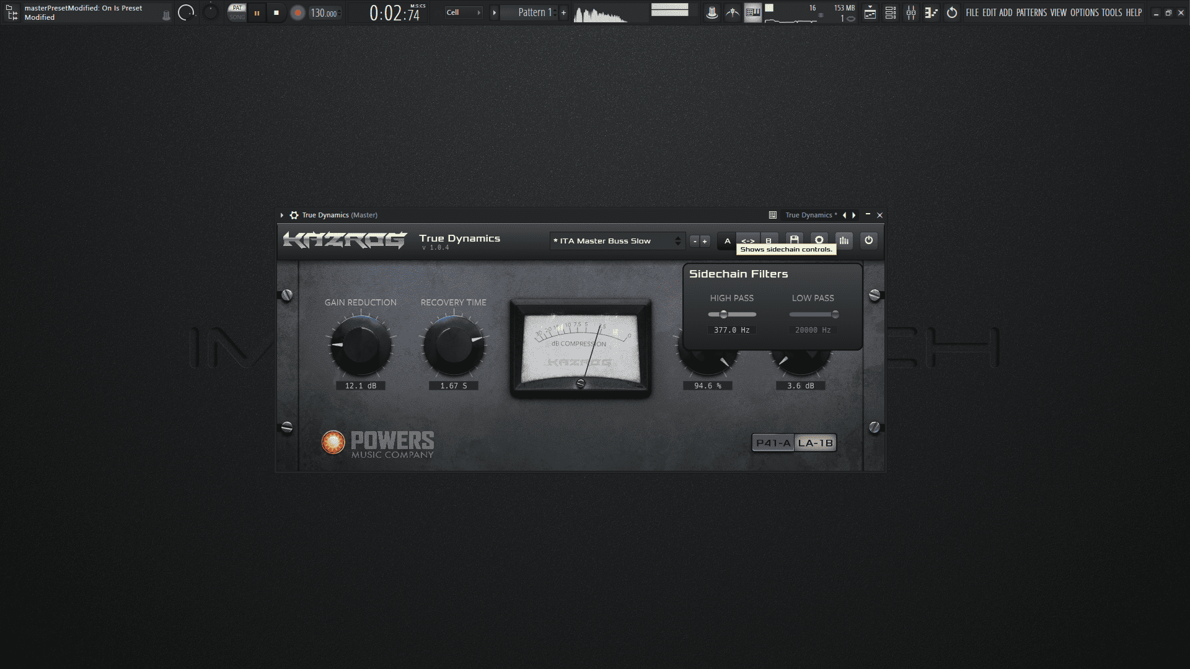Viewport: 1190px width, 669px height.
Task: Expand the pattern menu arrow left of Pattern 1
Action: point(494,12)
